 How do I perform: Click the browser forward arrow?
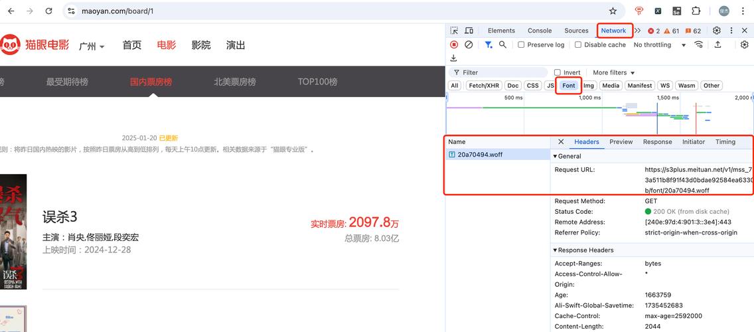point(30,11)
